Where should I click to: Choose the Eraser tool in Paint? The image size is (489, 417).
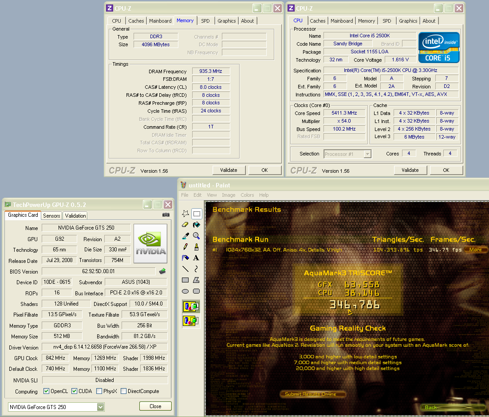coord(185,225)
